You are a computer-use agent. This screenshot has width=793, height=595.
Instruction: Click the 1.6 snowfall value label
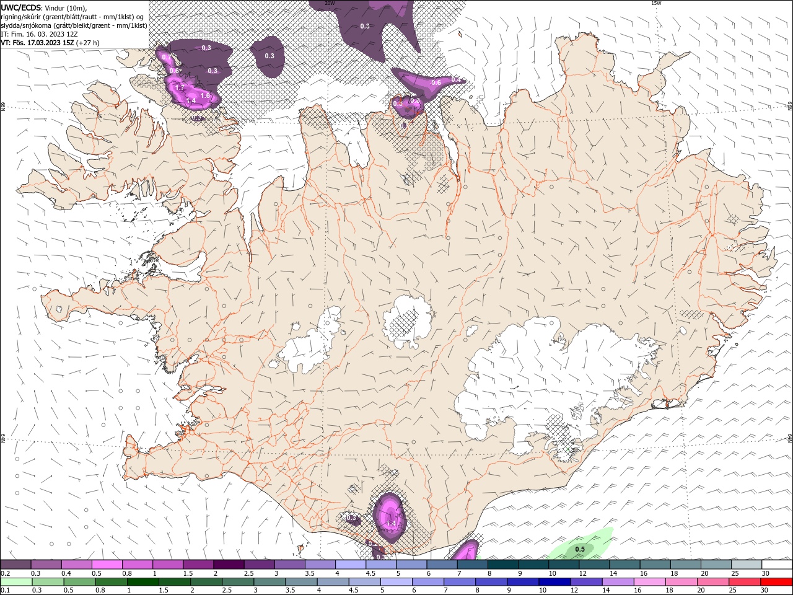tap(205, 96)
